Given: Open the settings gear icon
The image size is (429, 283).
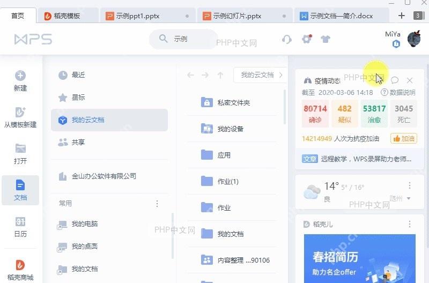Looking at the screenshot, I should click(x=307, y=39).
